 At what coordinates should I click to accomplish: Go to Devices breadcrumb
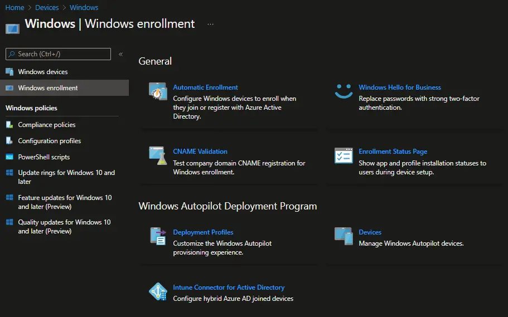click(47, 7)
